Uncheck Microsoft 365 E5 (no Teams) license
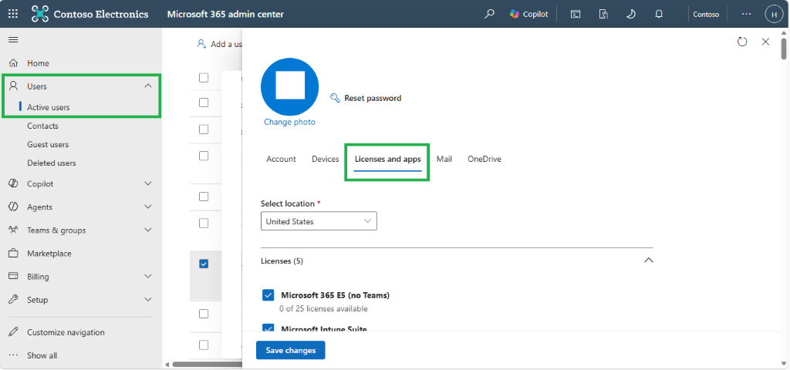This screenshot has width=790, height=370. click(x=268, y=295)
